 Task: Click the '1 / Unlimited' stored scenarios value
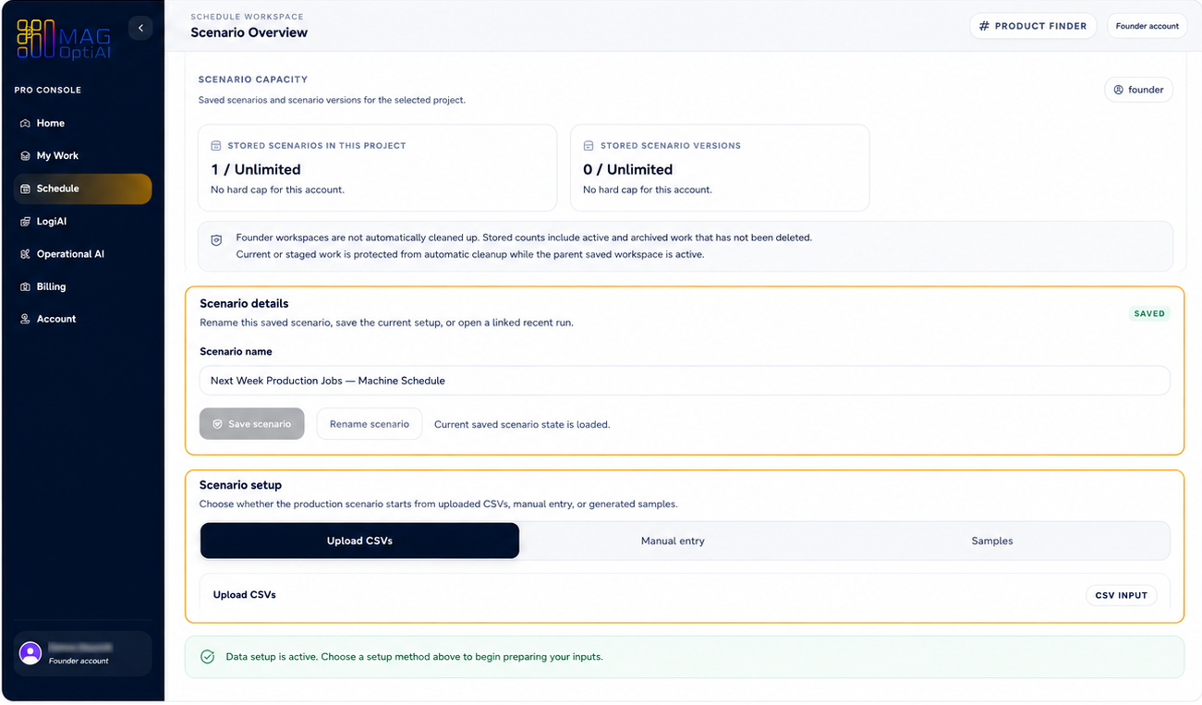pos(256,170)
